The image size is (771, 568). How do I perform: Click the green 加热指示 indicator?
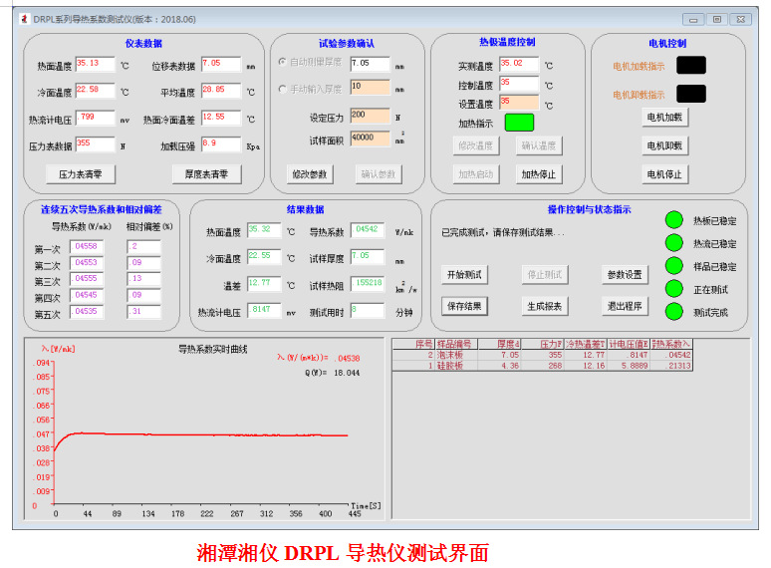click(519, 123)
